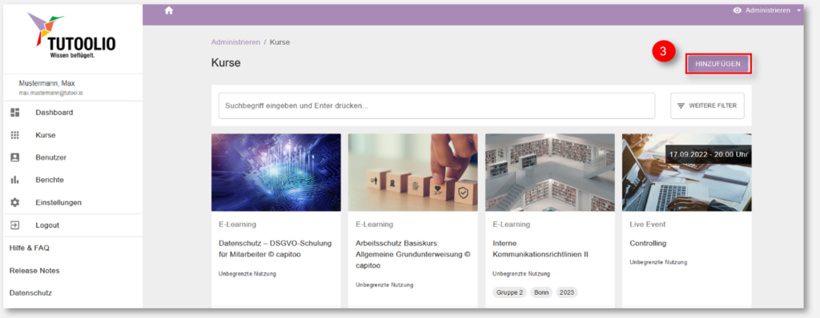Image resolution: width=820 pixels, height=318 pixels.
Task: Open the Berichte bar chart icon
Action: pos(14,180)
